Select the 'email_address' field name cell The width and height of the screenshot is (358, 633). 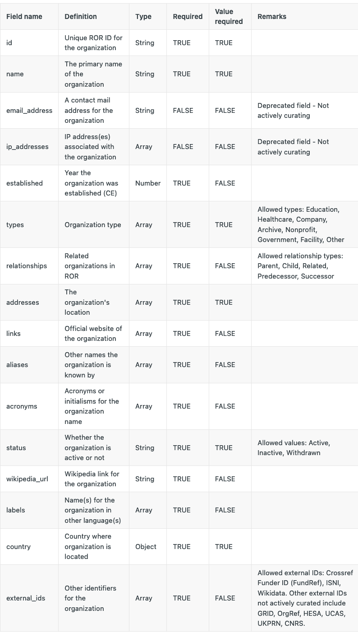tap(29, 111)
